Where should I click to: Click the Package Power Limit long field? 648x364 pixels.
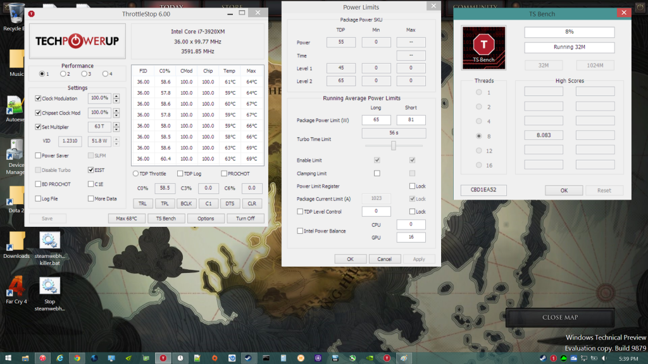point(376,120)
